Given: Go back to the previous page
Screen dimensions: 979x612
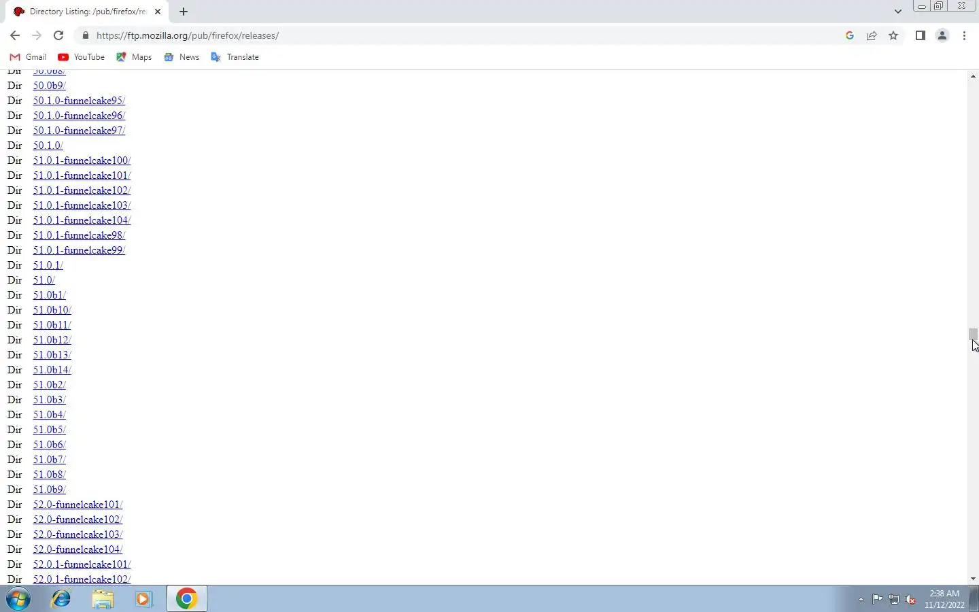Looking at the screenshot, I should point(15,35).
